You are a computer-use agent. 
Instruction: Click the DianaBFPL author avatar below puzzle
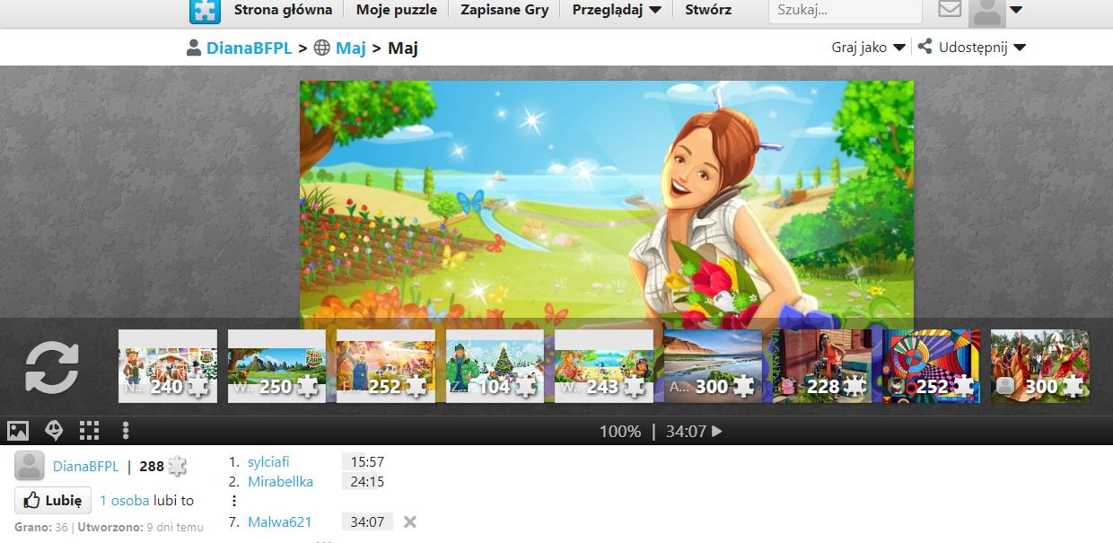[30, 466]
